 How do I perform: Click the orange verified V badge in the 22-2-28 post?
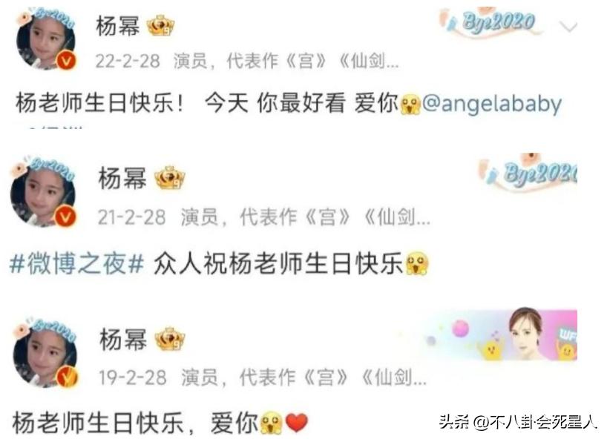click(66, 61)
